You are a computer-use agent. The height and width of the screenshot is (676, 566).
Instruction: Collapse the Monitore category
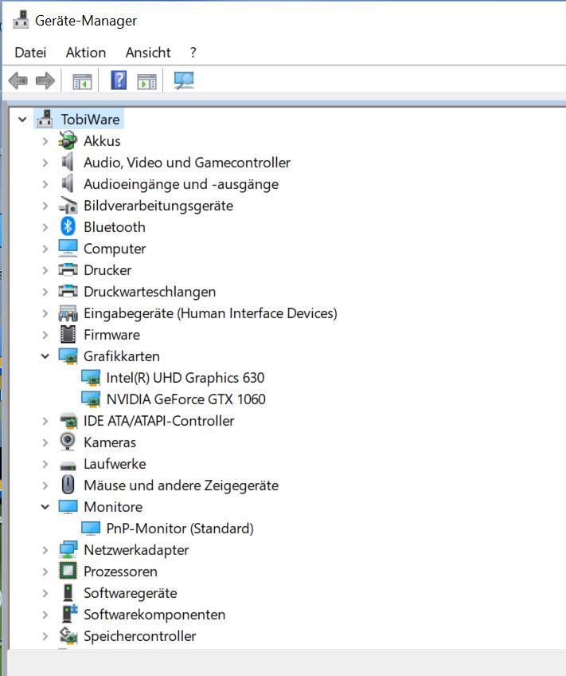tap(45, 507)
